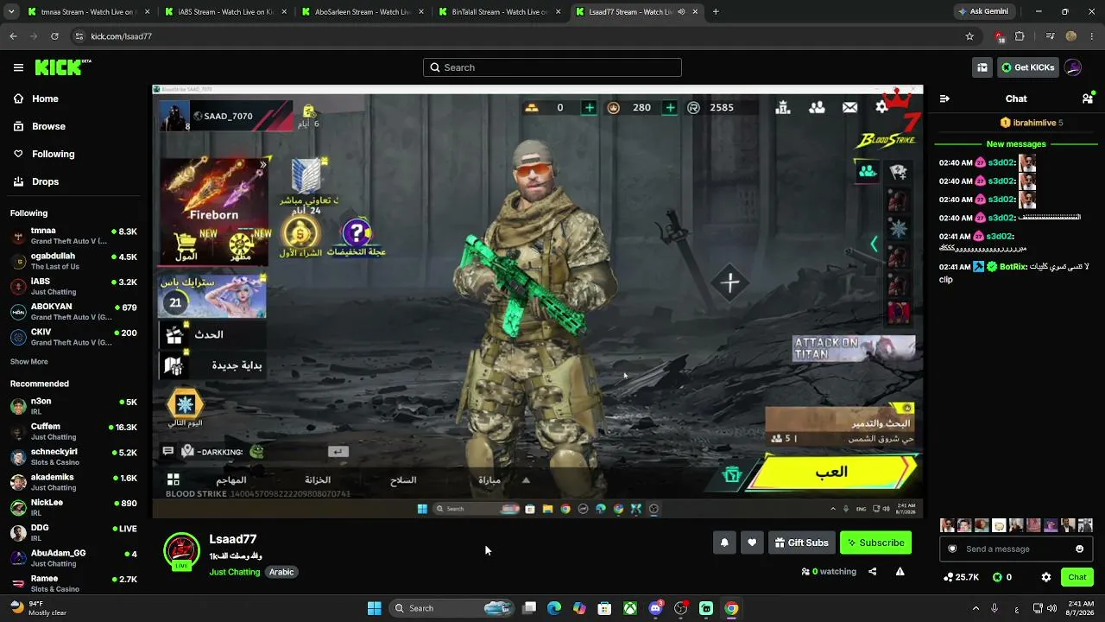Subscribe to Lsaad77 channel
Screen dimensions: 1105x622
875,543
